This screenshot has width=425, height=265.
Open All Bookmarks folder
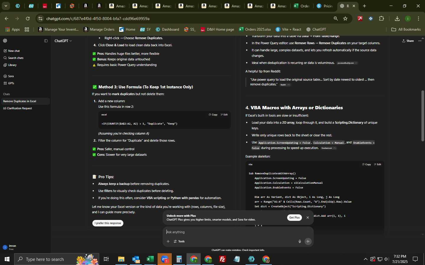pyautogui.click(x=406, y=29)
